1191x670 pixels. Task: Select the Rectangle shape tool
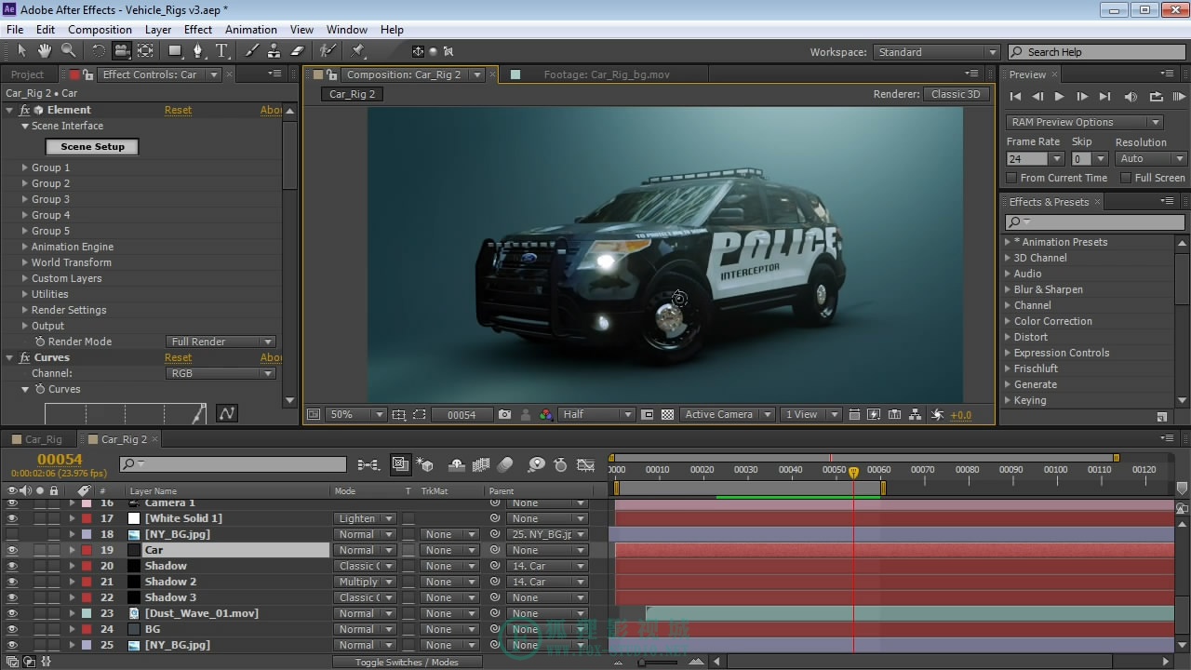point(175,51)
